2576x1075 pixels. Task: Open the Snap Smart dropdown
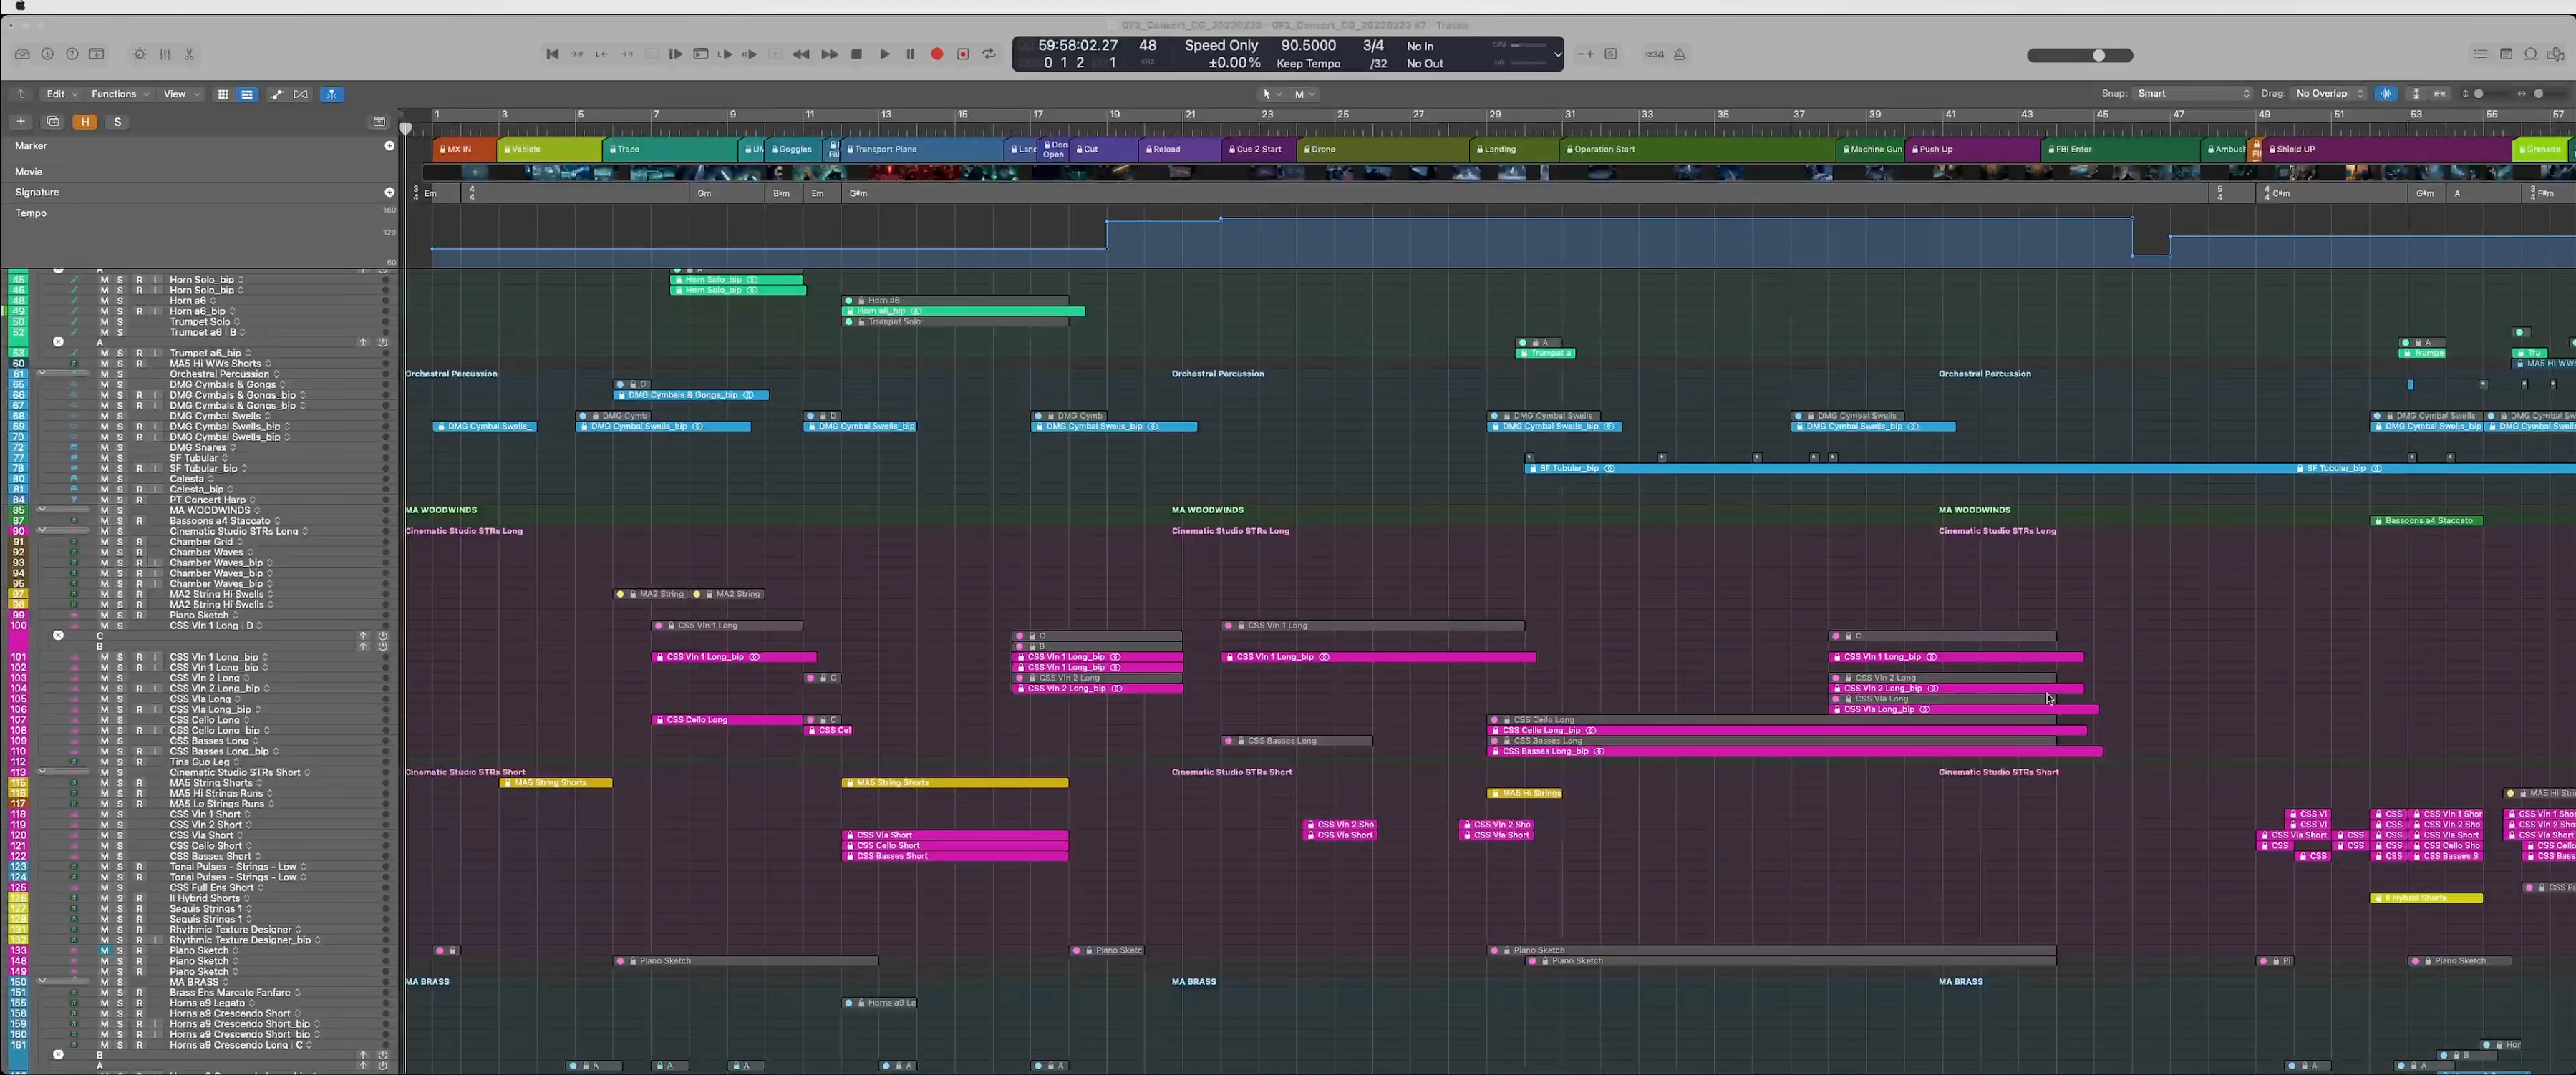point(2192,94)
